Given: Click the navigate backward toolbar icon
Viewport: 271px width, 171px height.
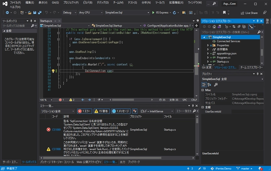Looking at the screenshot, I should coord(7,13).
